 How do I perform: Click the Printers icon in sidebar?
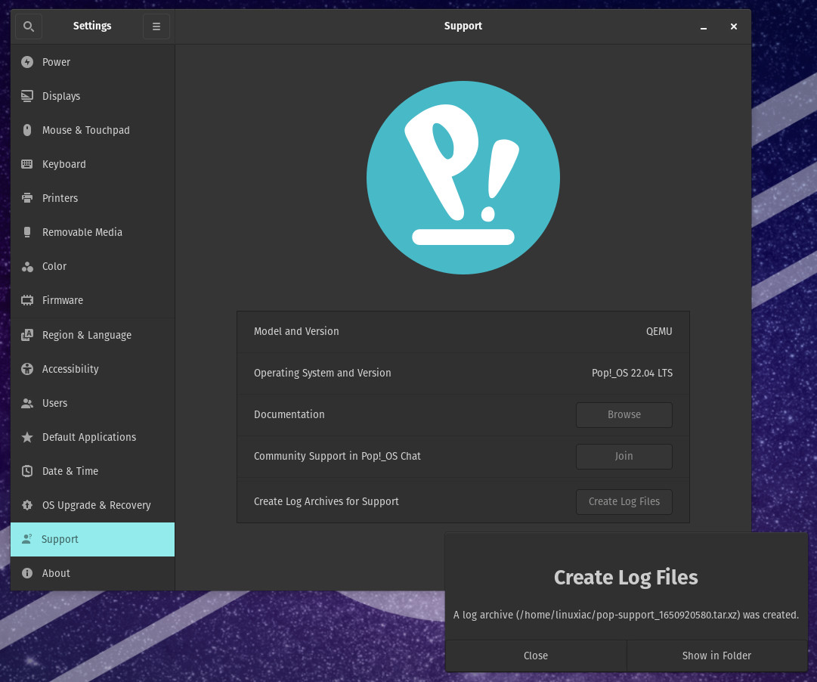tap(27, 198)
